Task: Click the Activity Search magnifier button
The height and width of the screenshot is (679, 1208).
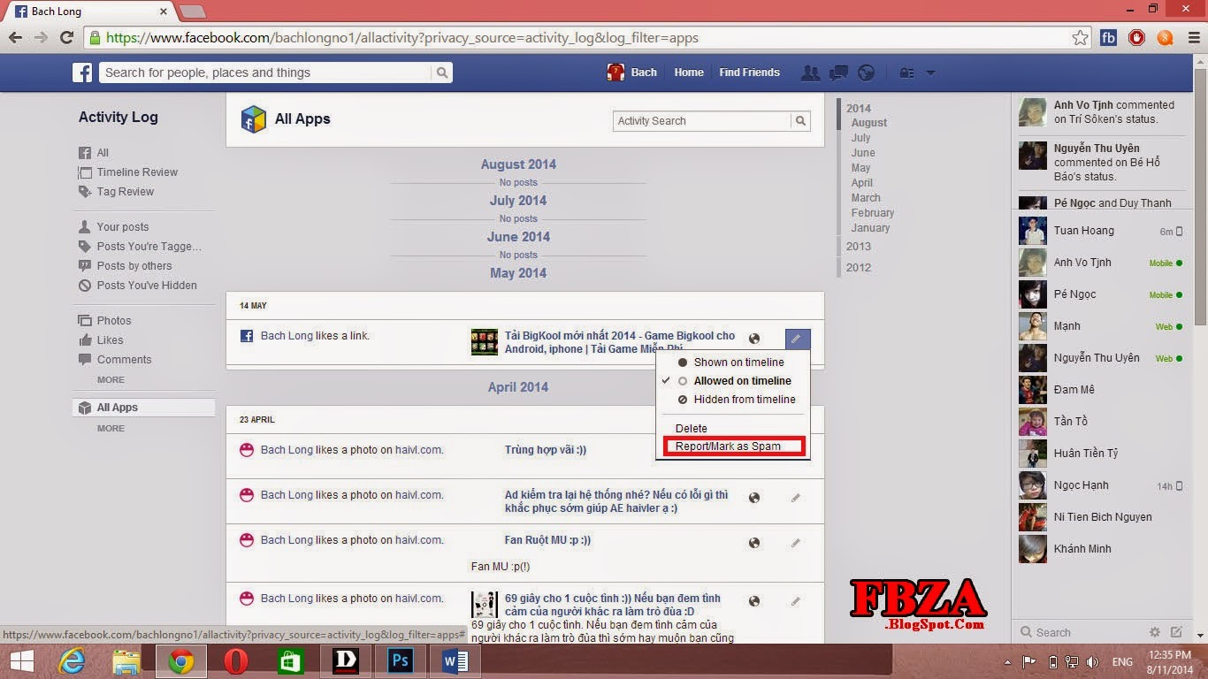Action: click(800, 121)
